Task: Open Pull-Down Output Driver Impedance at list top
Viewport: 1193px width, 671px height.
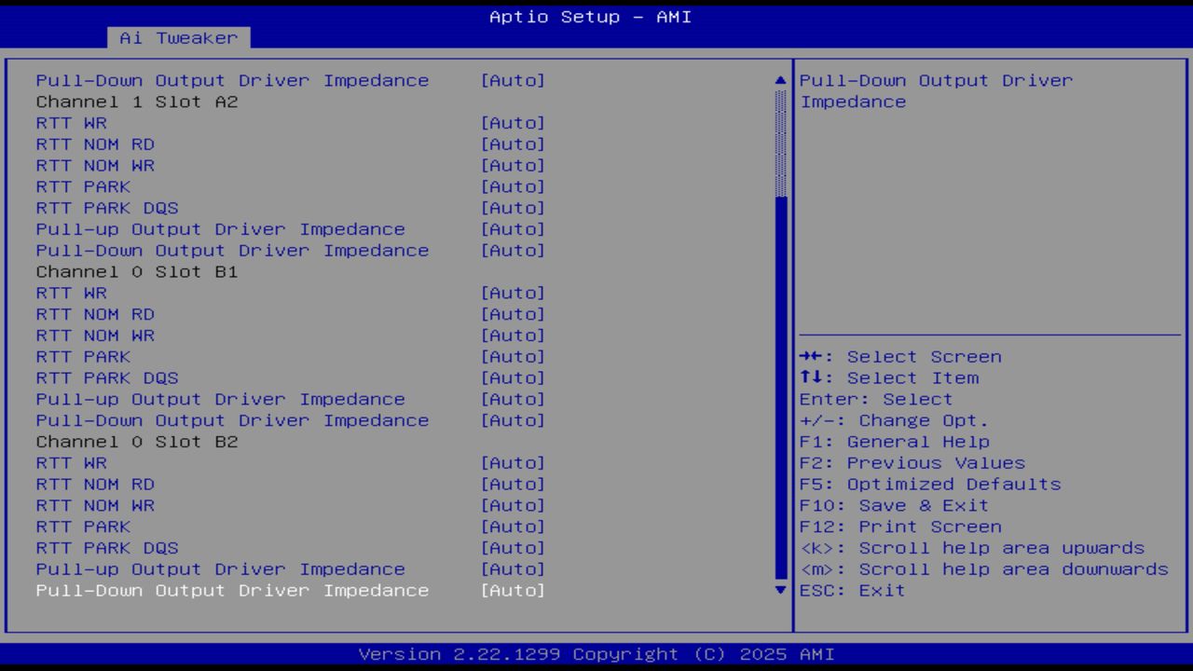Action: coord(232,80)
